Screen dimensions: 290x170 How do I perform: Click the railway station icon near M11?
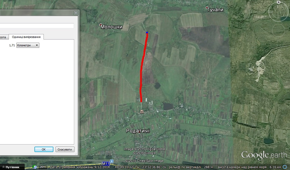point(112,161)
